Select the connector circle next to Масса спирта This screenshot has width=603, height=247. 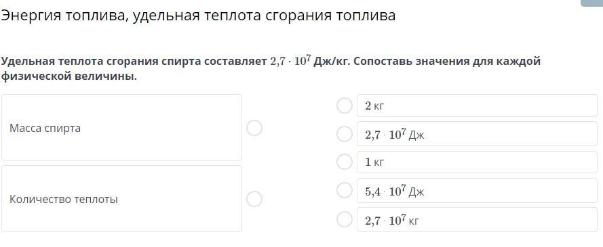click(x=254, y=128)
